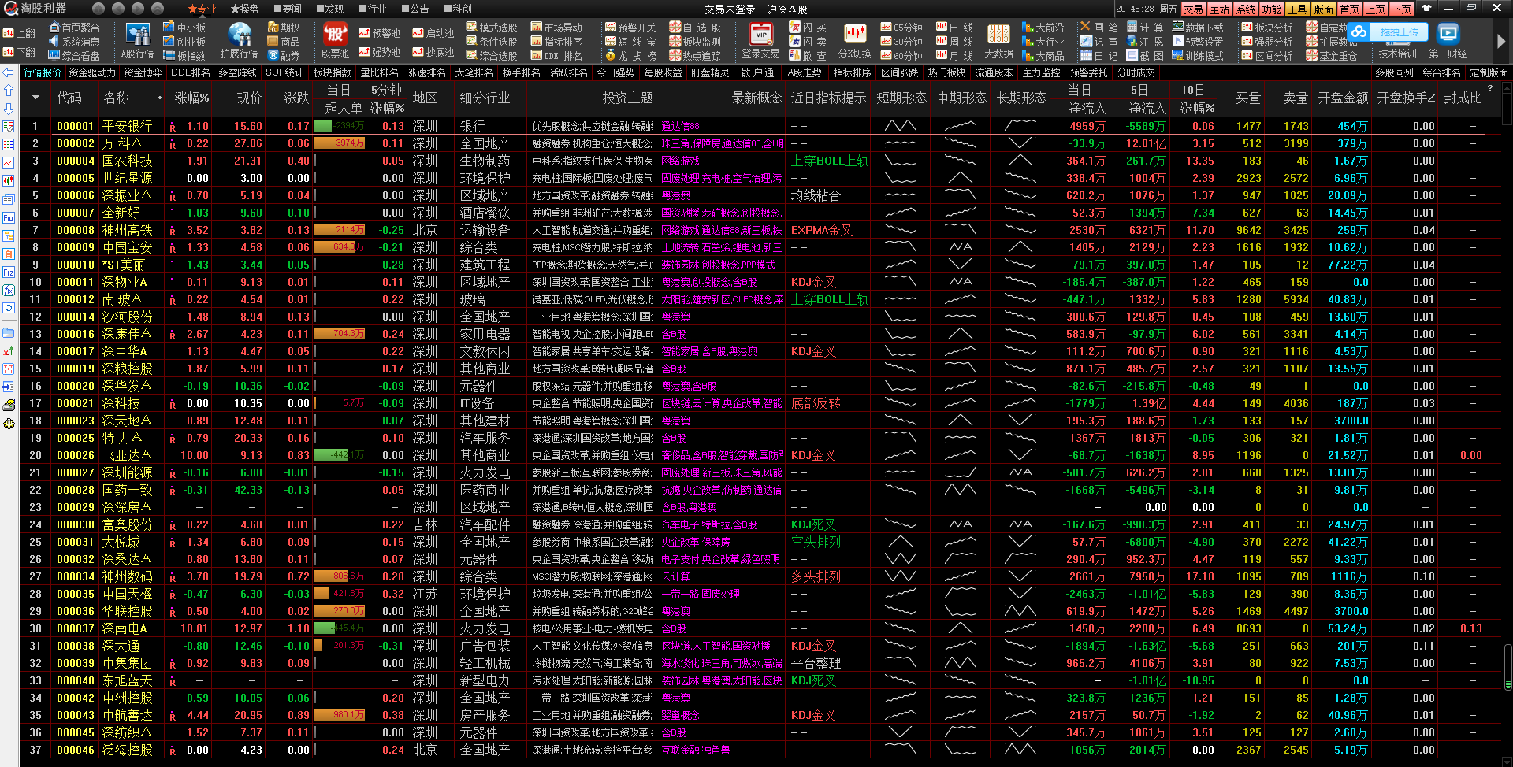Screen dimensions: 1513x767
Task: Open the 扩展行情 globe icon
Action: (x=239, y=41)
